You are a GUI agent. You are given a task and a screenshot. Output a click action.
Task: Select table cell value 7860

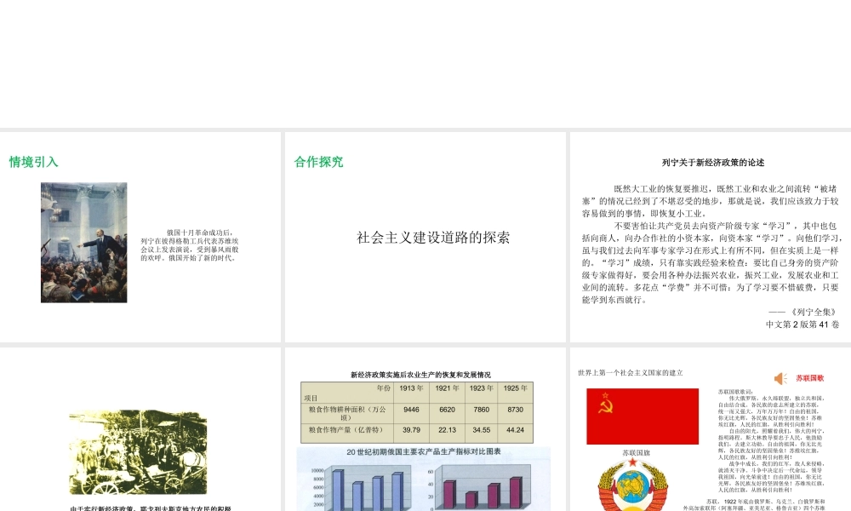point(482,410)
